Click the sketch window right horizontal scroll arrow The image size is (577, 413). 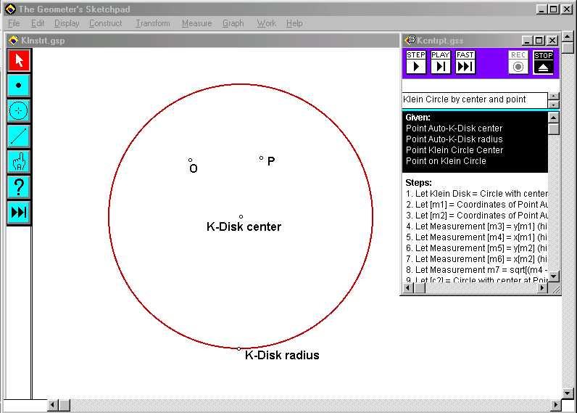[555, 405]
